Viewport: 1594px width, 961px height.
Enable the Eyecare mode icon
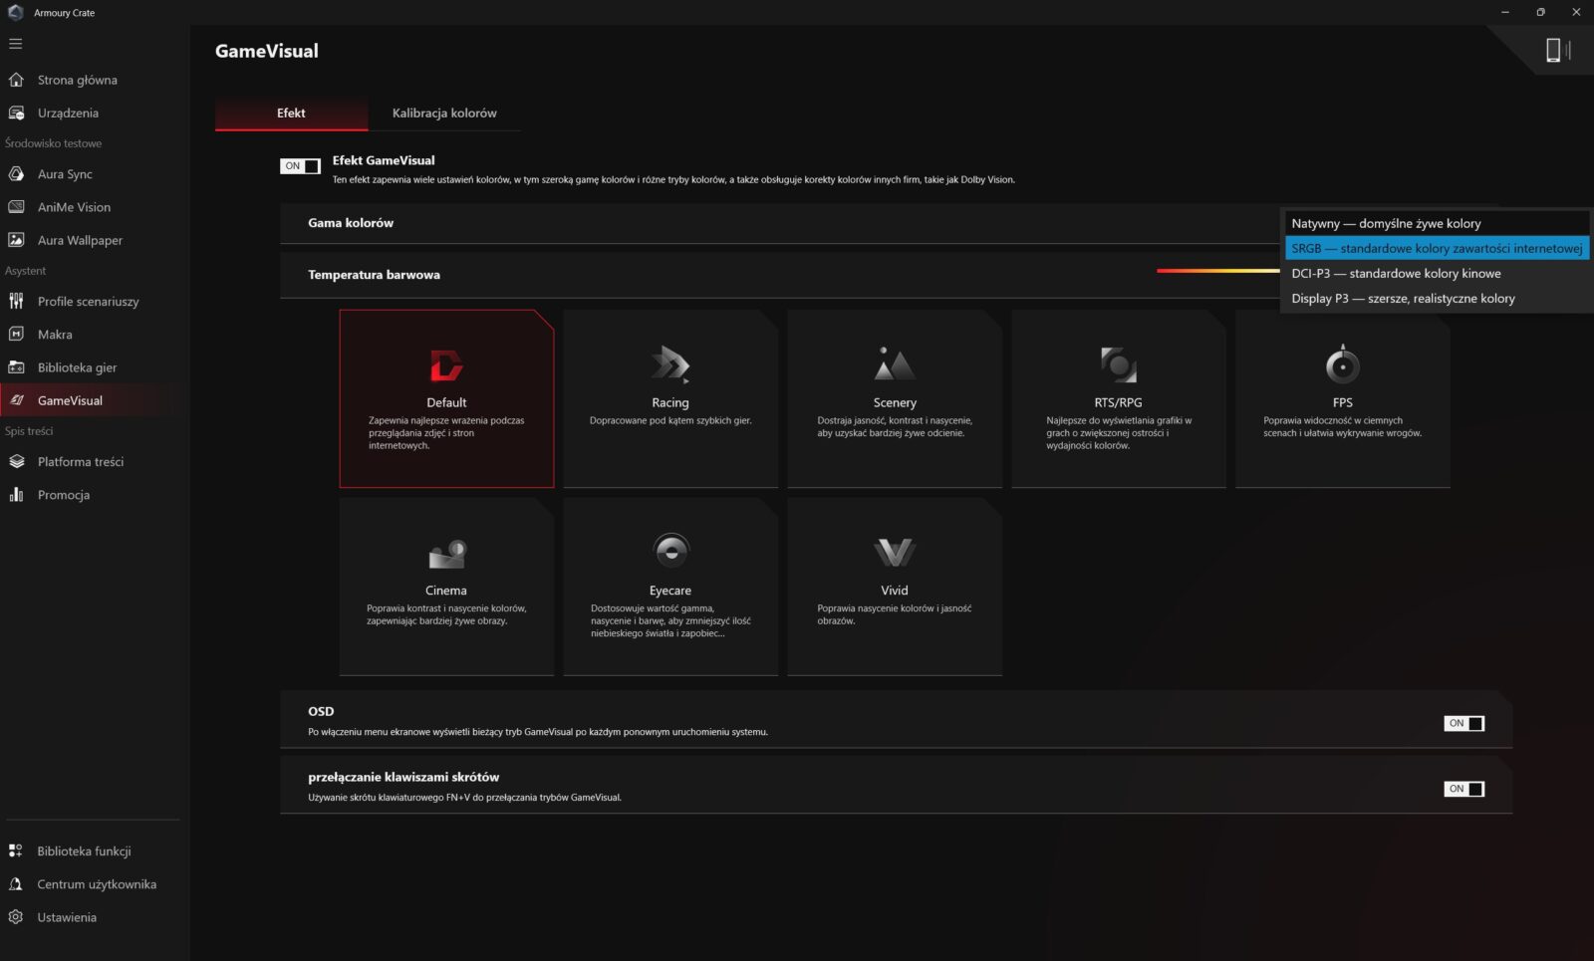coord(669,551)
